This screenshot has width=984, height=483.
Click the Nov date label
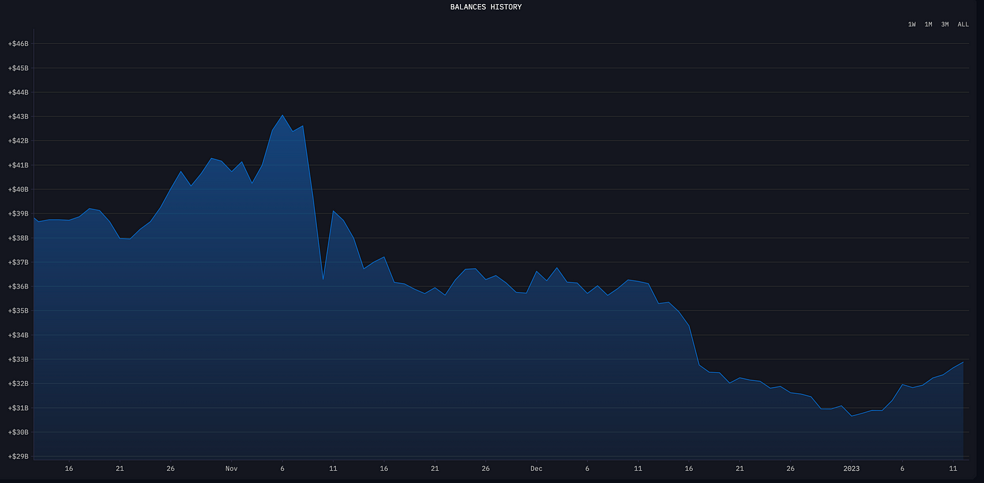232,469
